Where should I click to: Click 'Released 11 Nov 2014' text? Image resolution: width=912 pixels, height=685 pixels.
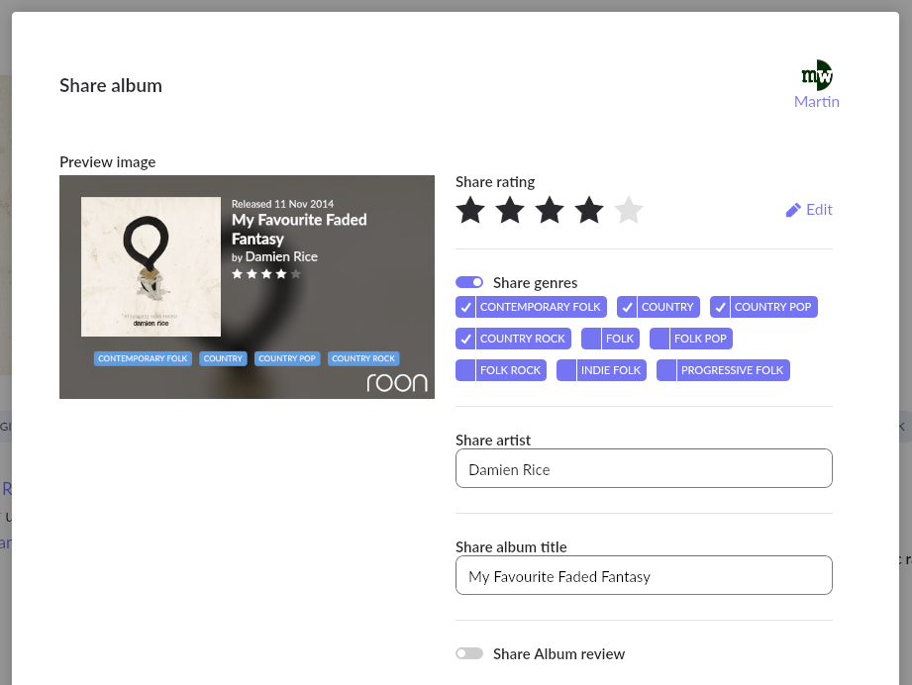(282, 204)
